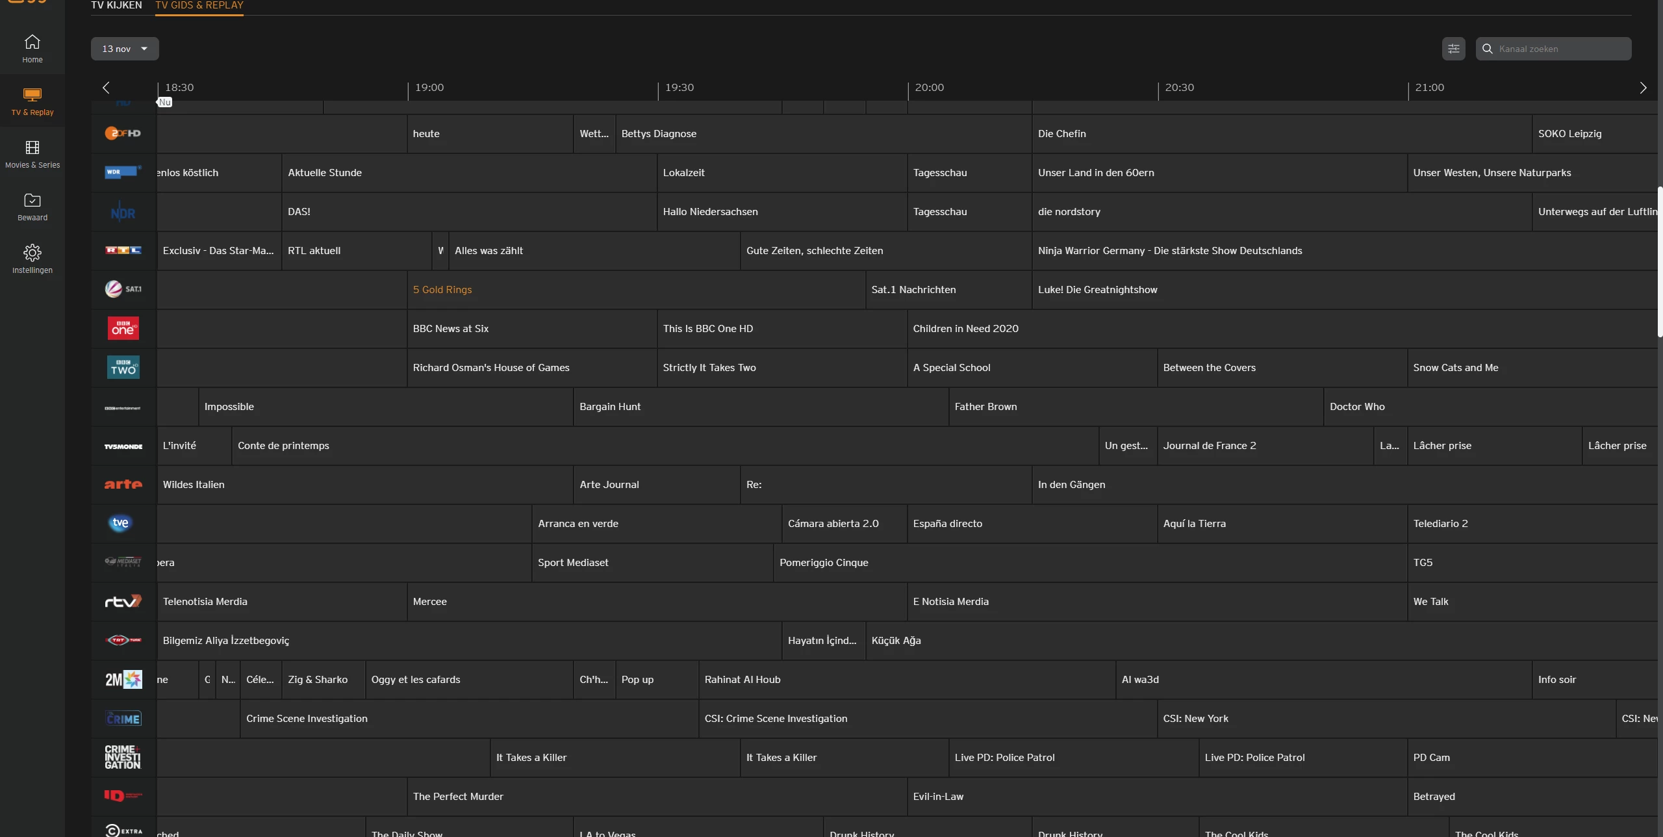Open Instellingen gear icon
This screenshot has width=1663, height=837.
pos(32,253)
